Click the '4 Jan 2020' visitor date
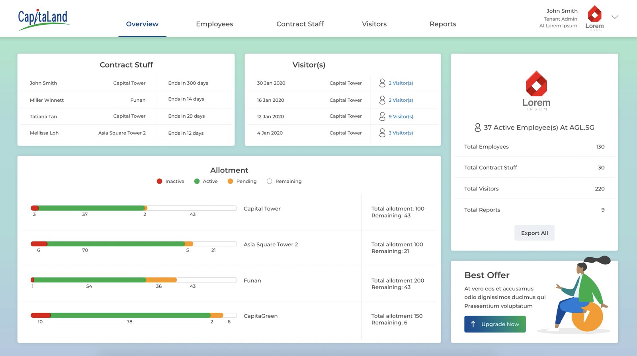 270,133
